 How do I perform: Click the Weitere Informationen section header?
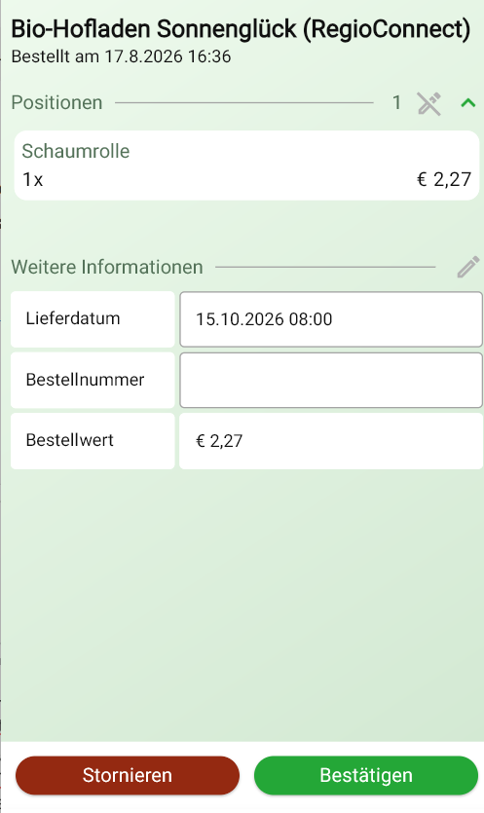(x=107, y=267)
